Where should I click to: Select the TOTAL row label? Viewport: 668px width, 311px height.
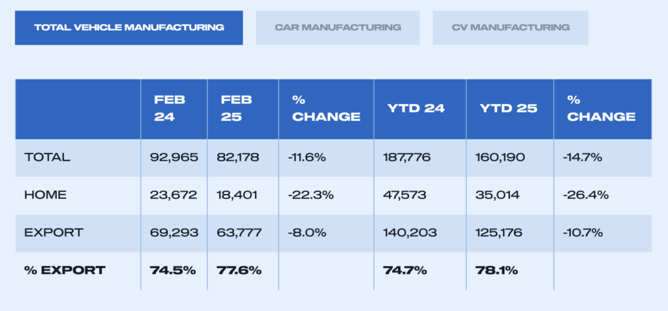click(47, 157)
